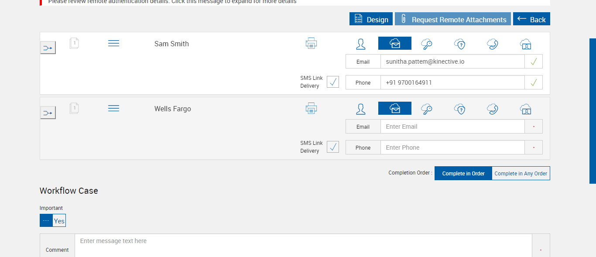596x257 pixels.
Task: Select the Complete in Any Order option
Action: pyautogui.click(x=521, y=173)
